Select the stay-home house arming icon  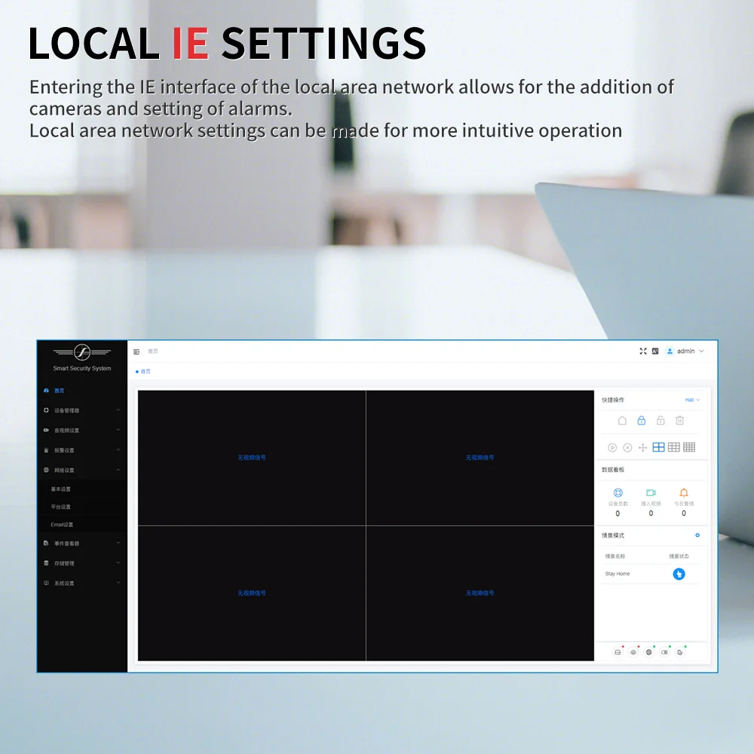coord(622,421)
